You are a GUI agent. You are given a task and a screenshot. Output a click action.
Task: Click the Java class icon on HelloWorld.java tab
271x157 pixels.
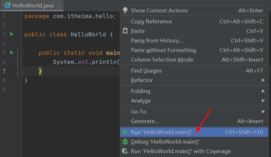click(x=7, y=5)
